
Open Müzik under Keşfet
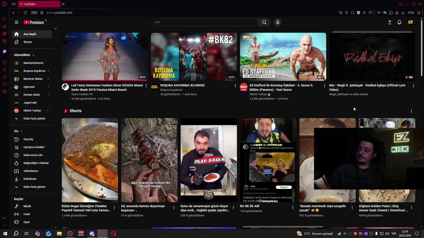point(32,206)
